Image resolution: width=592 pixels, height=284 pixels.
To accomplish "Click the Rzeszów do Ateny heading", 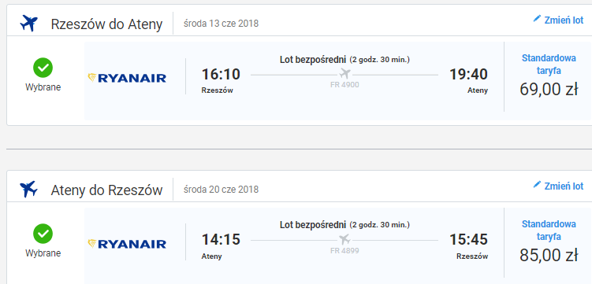I will 106,24.
